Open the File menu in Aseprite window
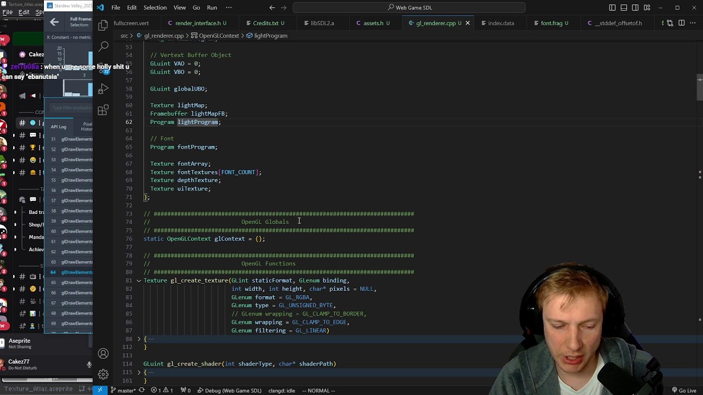The height and width of the screenshot is (395, 703). 8,12
